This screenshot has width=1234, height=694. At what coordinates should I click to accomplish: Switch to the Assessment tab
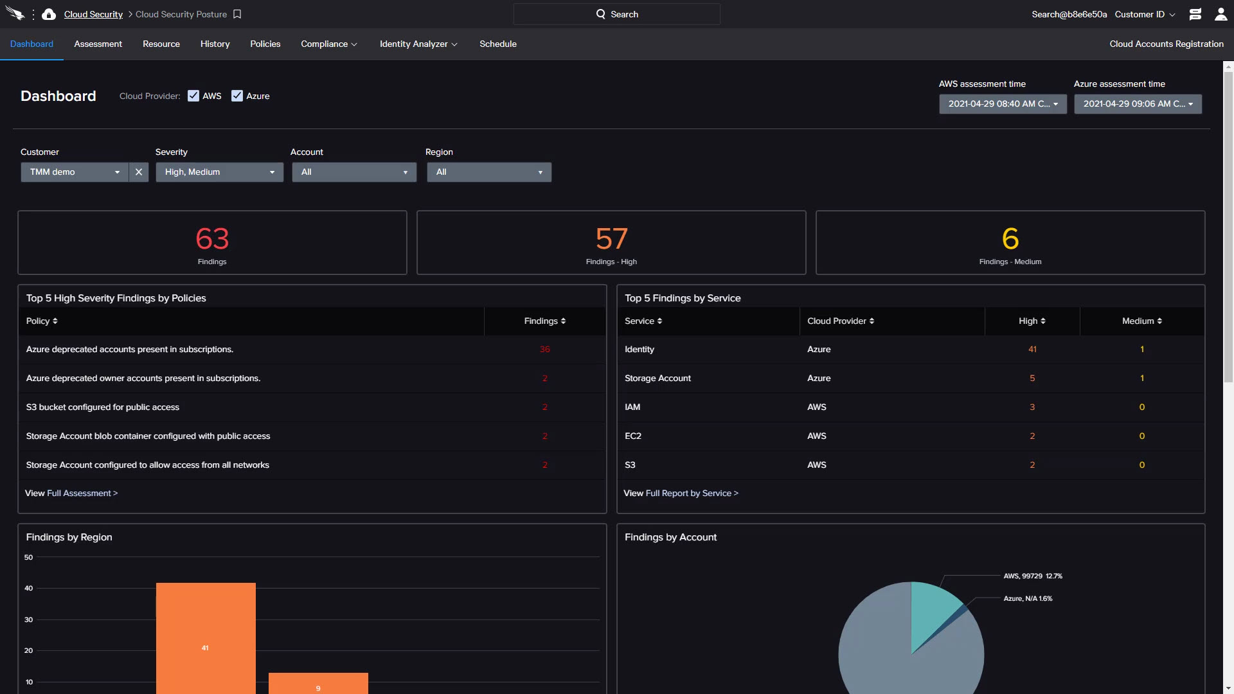98,44
